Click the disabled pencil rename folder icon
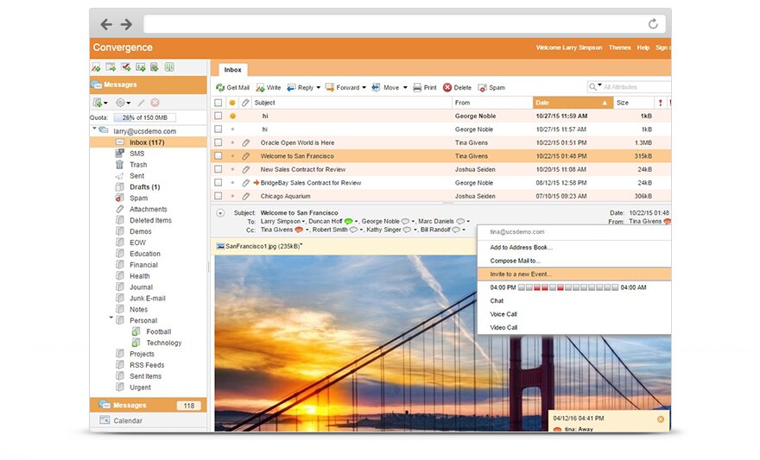Viewport: 760px width, 460px height. click(141, 103)
